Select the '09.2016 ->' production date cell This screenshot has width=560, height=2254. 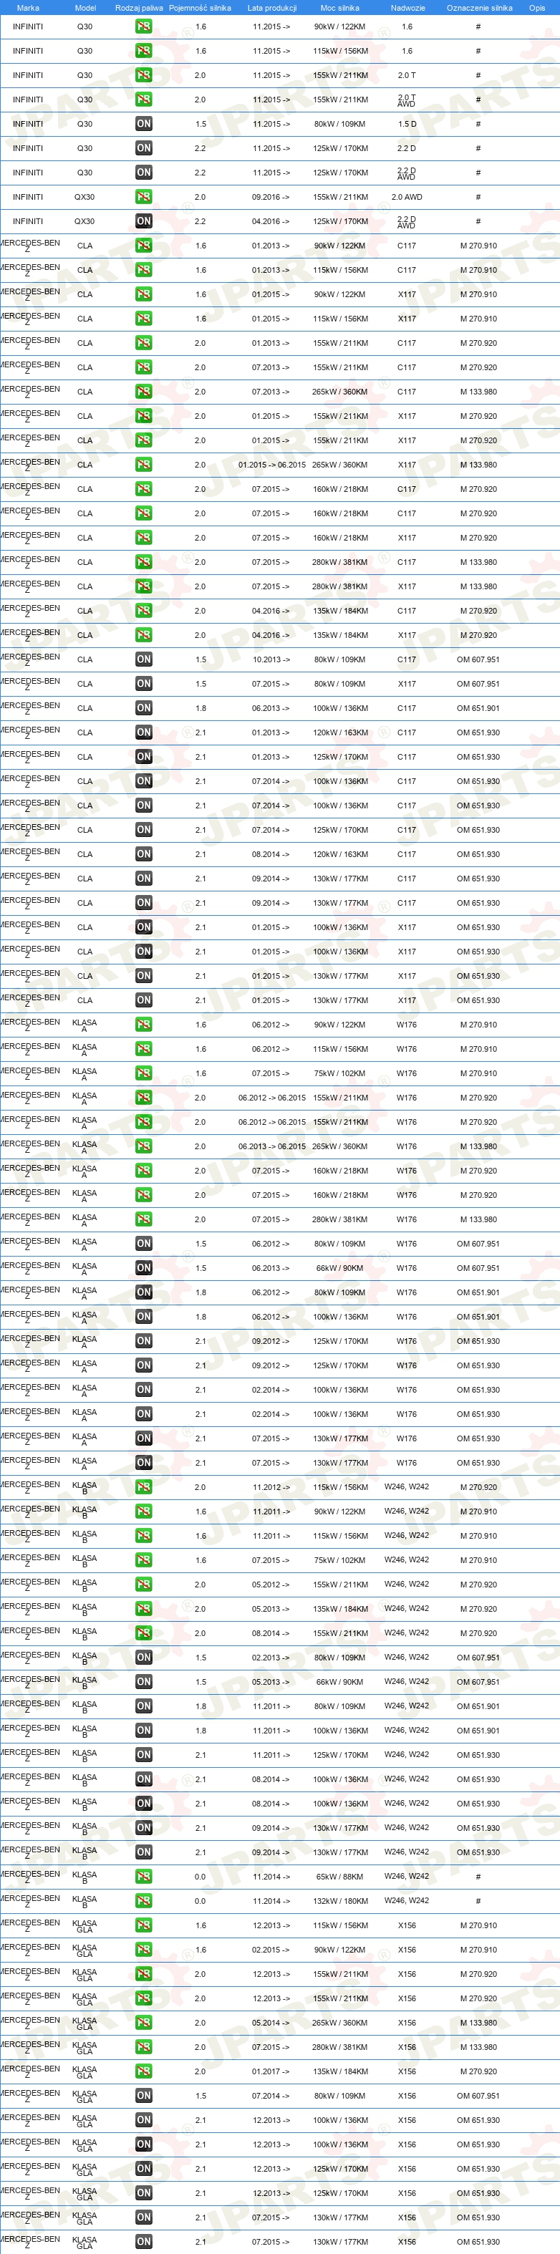(x=271, y=197)
